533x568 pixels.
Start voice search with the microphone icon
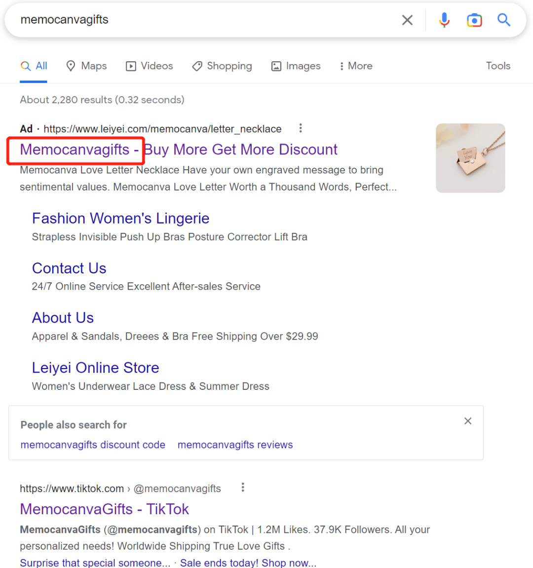tap(444, 20)
